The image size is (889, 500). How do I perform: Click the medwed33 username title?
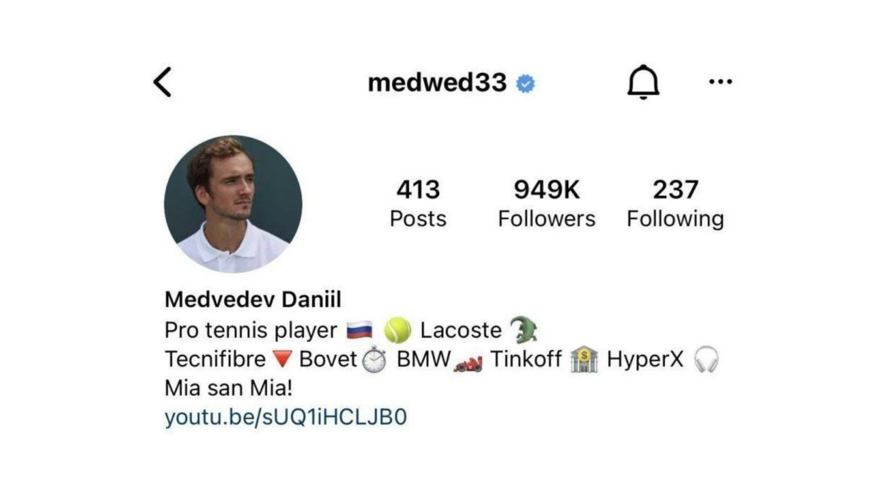point(437,83)
